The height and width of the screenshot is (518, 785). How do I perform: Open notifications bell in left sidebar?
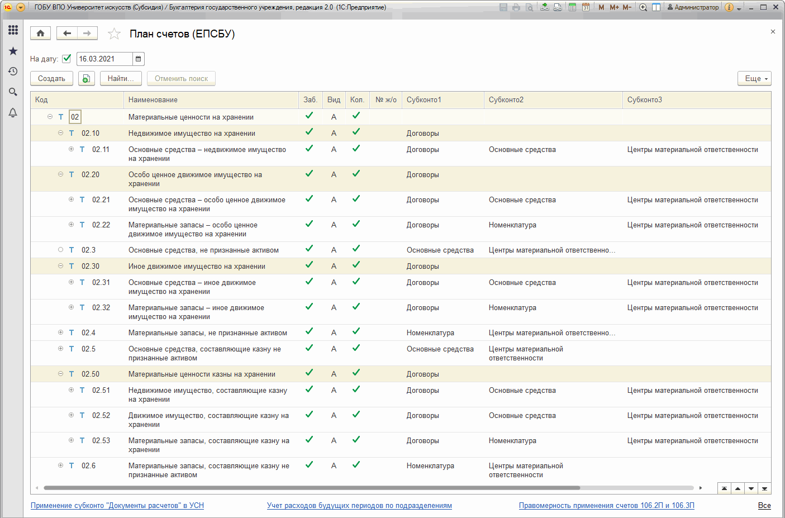(x=13, y=113)
